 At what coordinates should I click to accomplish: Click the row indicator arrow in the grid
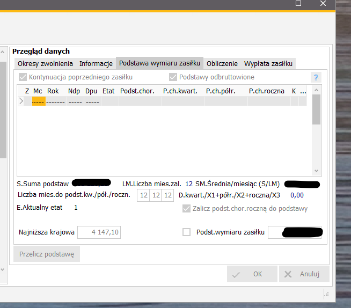pos(21,101)
